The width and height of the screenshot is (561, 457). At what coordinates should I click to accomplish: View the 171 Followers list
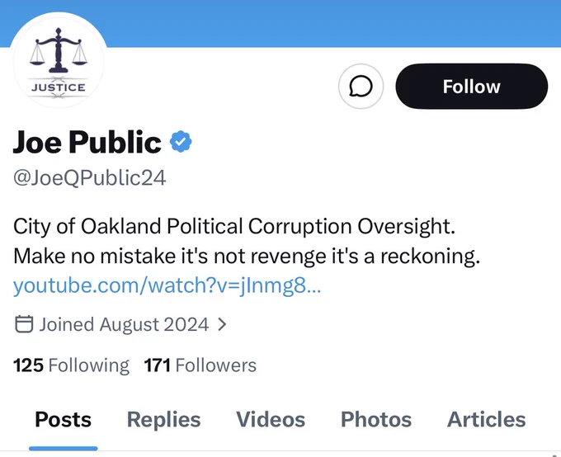tap(200, 365)
